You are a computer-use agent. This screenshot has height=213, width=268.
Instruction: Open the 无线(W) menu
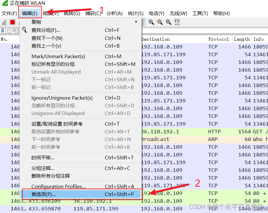[x=178, y=13]
